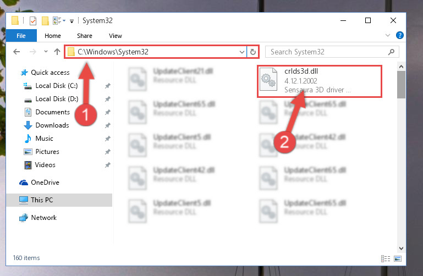This screenshot has width=423, height=276.
Task: Switch to details view layout icon
Action: (x=386, y=258)
